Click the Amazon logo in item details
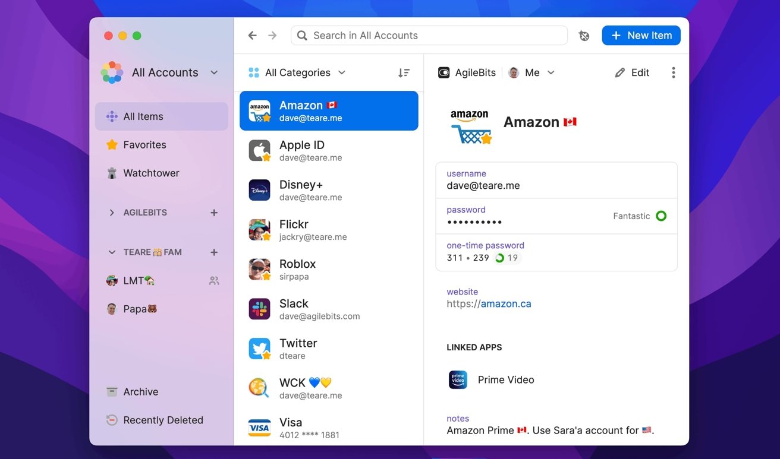This screenshot has width=780, height=459. tap(471, 126)
